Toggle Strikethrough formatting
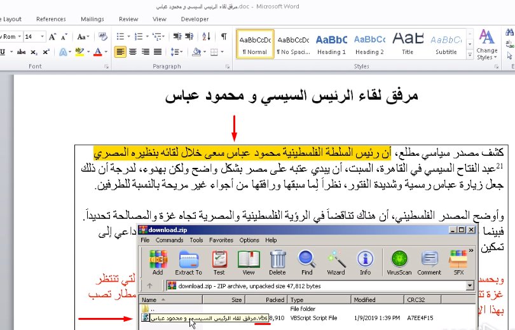 [22, 52]
